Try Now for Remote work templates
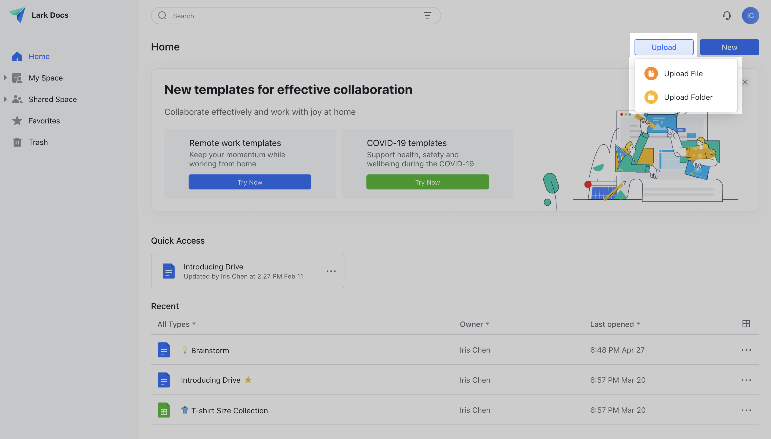 point(250,182)
